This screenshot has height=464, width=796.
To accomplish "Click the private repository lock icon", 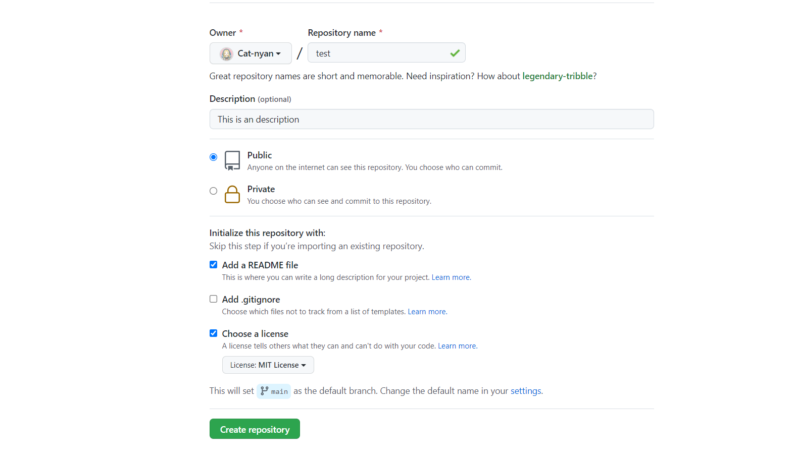I will click(232, 194).
